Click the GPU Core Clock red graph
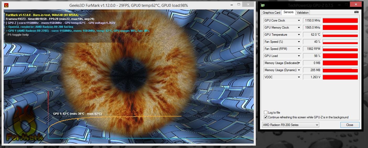Viewport: 368px width, 148px height. click(340, 20)
